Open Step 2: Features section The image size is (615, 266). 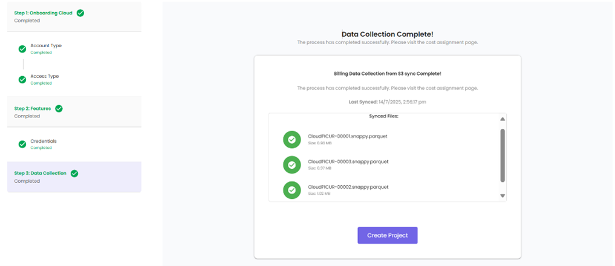click(33, 109)
